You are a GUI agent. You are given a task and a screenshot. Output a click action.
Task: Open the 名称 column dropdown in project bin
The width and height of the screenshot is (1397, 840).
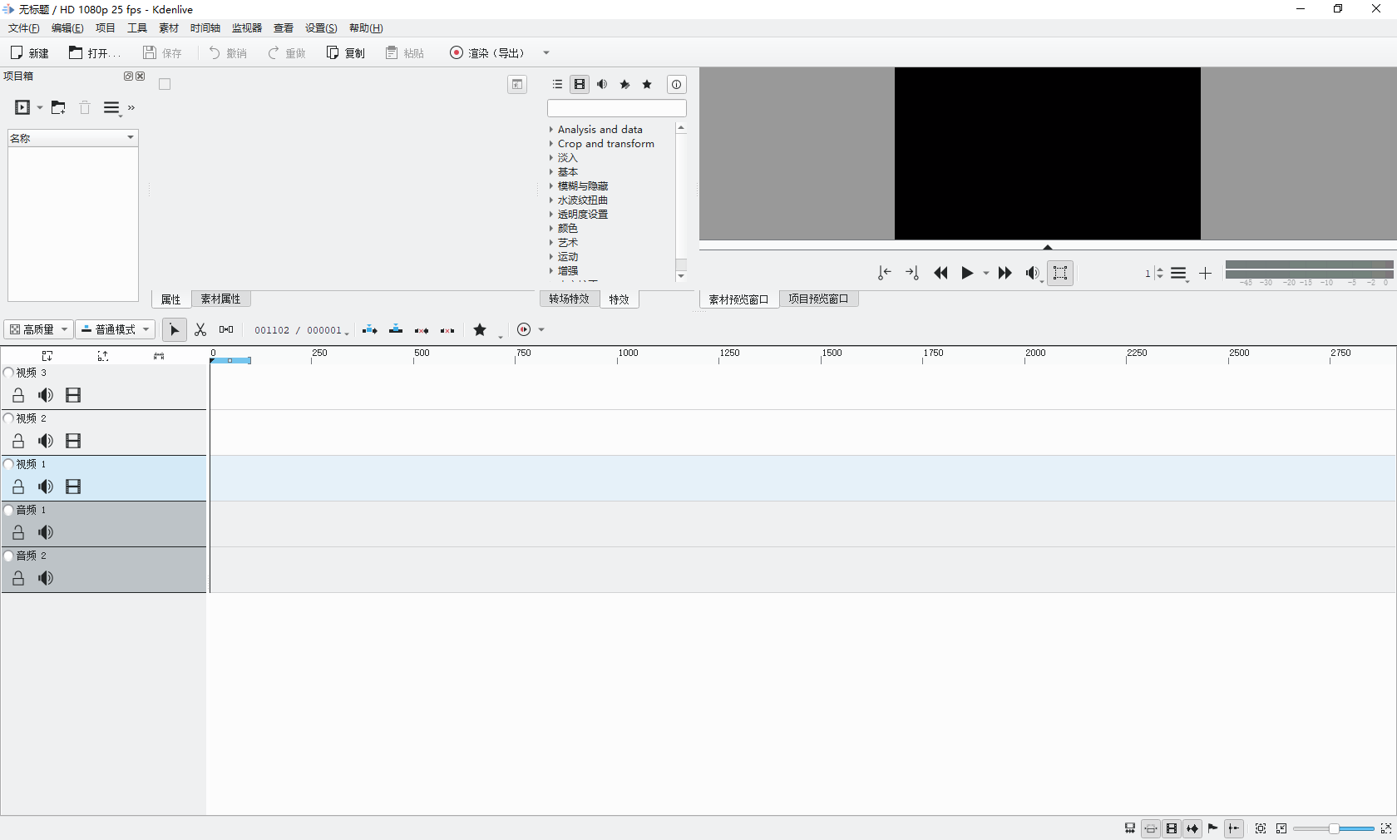131,138
